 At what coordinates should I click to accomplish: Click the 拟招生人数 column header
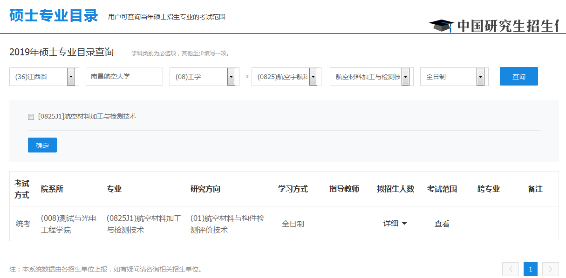click(395, 189)
